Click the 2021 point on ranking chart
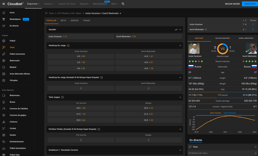 click(x=225, y=116)
